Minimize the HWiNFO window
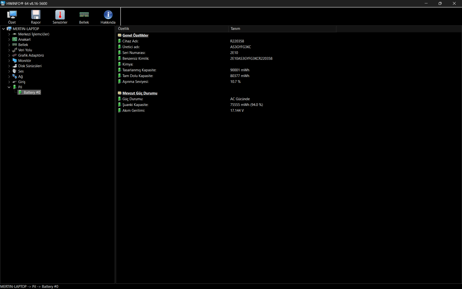 (x=426, y=3)
